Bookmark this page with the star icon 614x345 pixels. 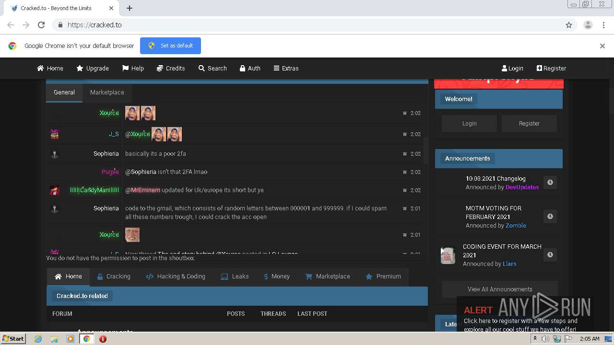click(569, 25)
